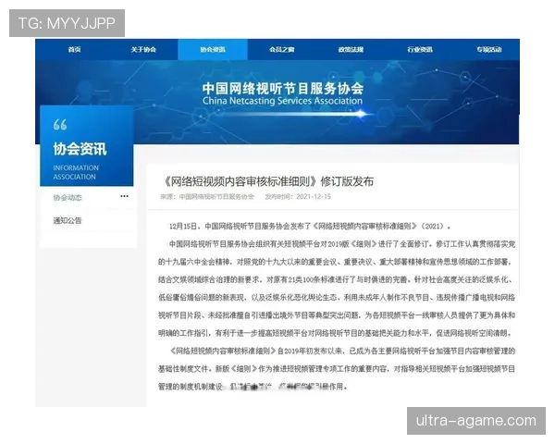Open the 会员之窗 navigation tab
The width and height of the screenshot is (555, 444).
coord(282,50)
